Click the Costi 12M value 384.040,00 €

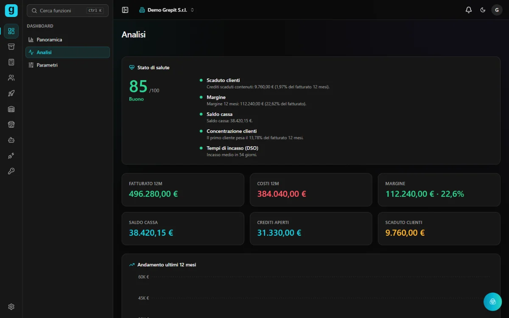click(282, 194)
